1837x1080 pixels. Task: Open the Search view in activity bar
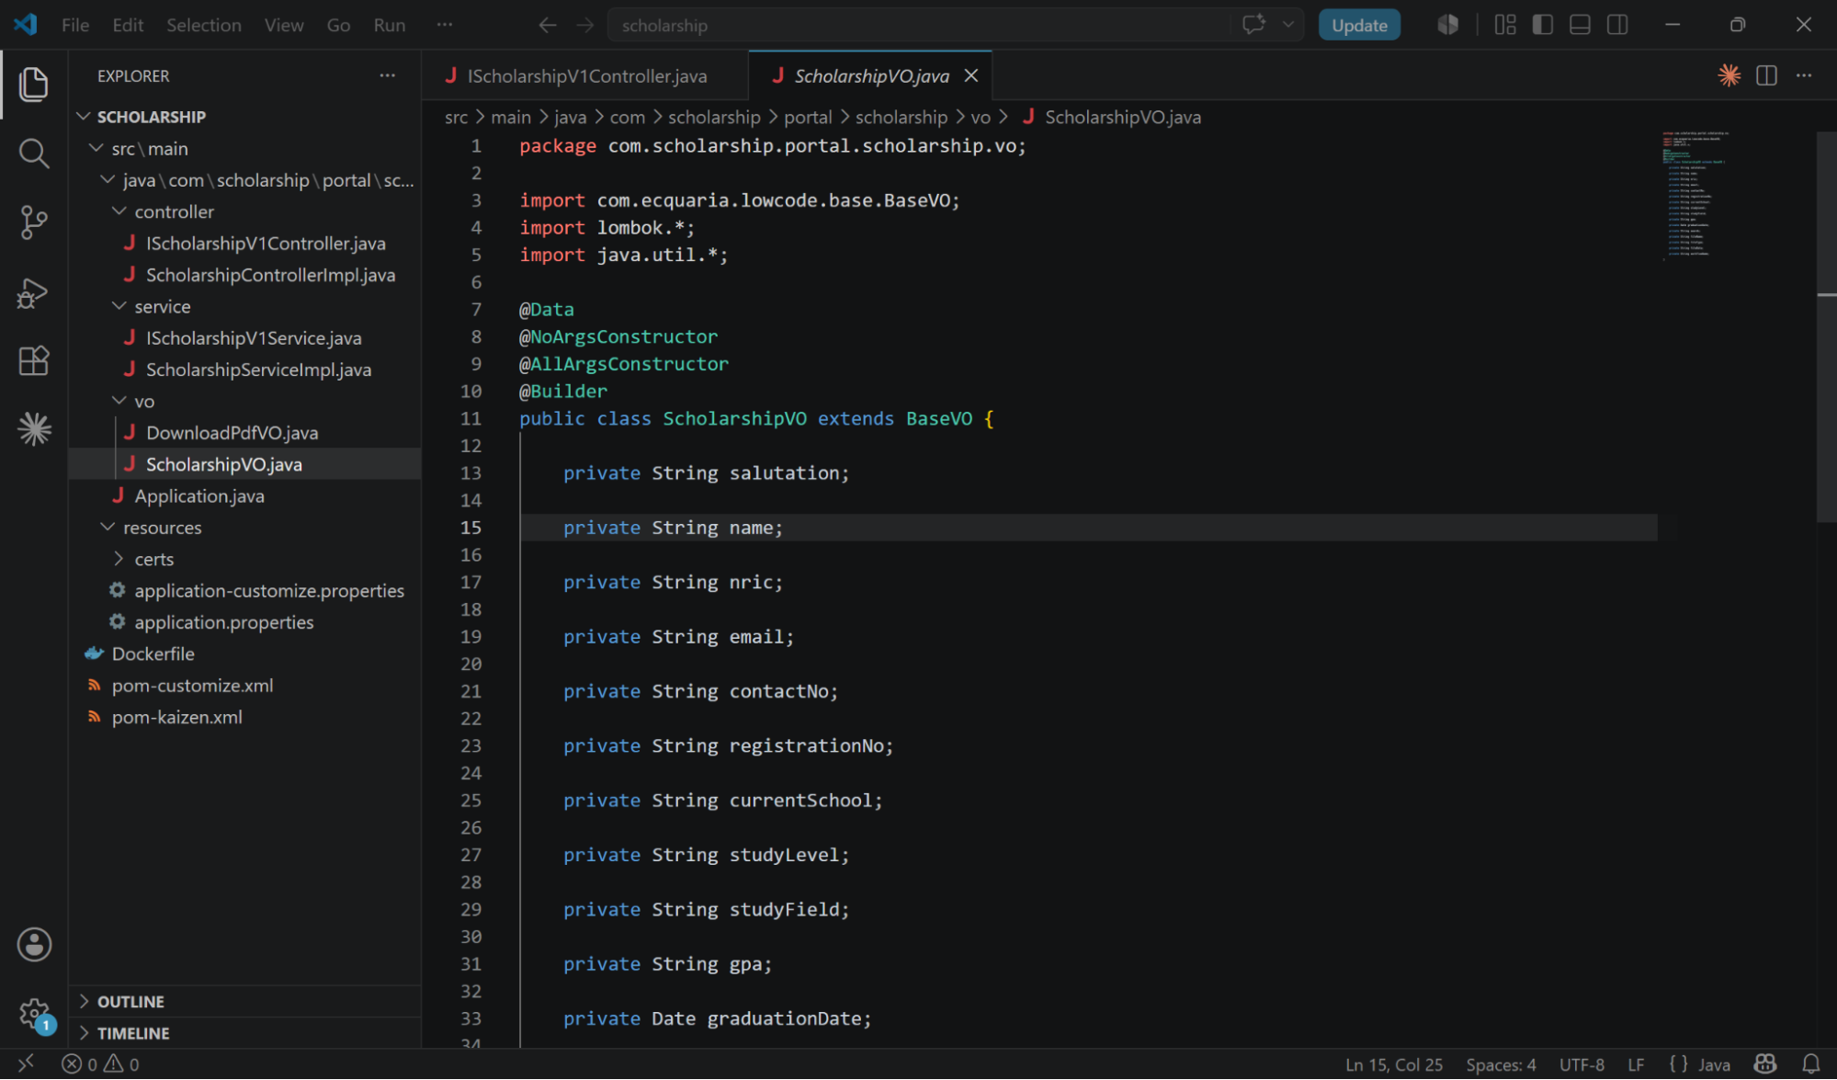[34, 153]
